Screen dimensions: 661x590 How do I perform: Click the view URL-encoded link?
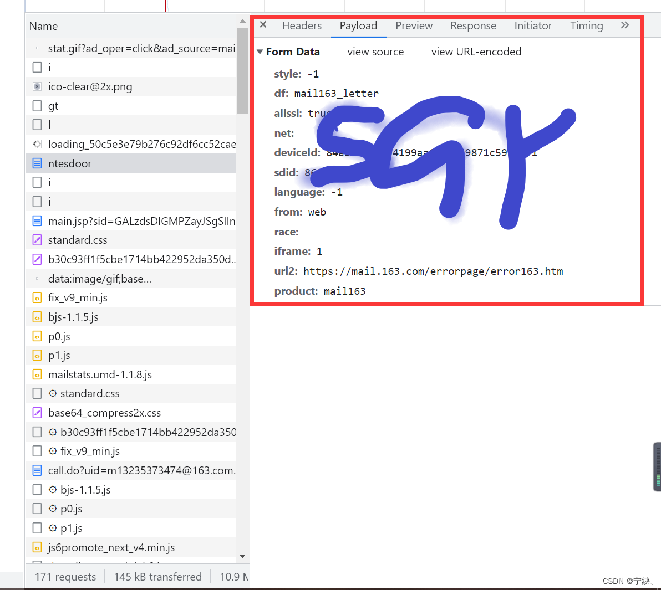click(x=476, y=52)
